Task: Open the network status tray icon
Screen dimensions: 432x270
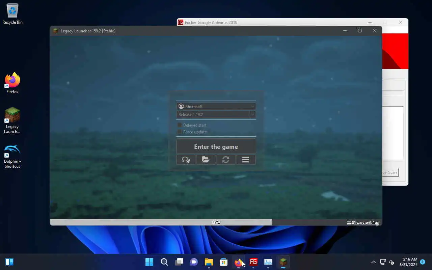Action: (383, 262)
